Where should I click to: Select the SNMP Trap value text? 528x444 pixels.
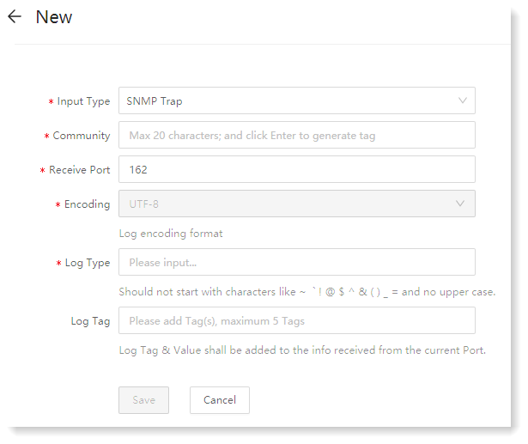(155, 101)
